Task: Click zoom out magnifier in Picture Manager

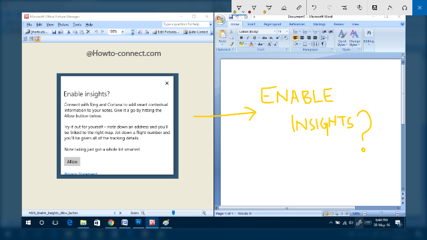Action: (143, 213)
